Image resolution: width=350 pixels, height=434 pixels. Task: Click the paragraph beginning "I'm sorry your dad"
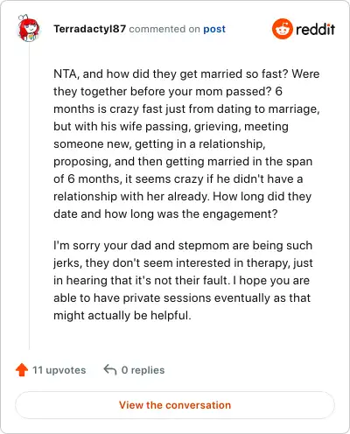click(183, 280)
